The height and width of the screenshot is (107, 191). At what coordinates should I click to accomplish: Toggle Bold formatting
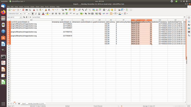click(x=32, y=14)
